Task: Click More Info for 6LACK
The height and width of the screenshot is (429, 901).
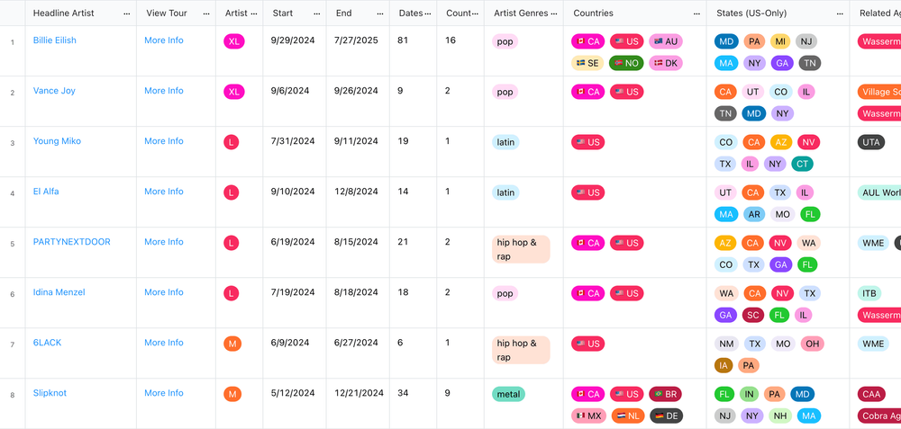Action: (164, 343)
